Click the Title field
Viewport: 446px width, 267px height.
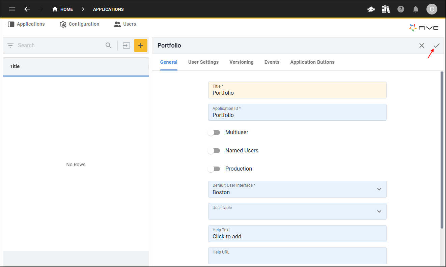[x=297, y=90]
